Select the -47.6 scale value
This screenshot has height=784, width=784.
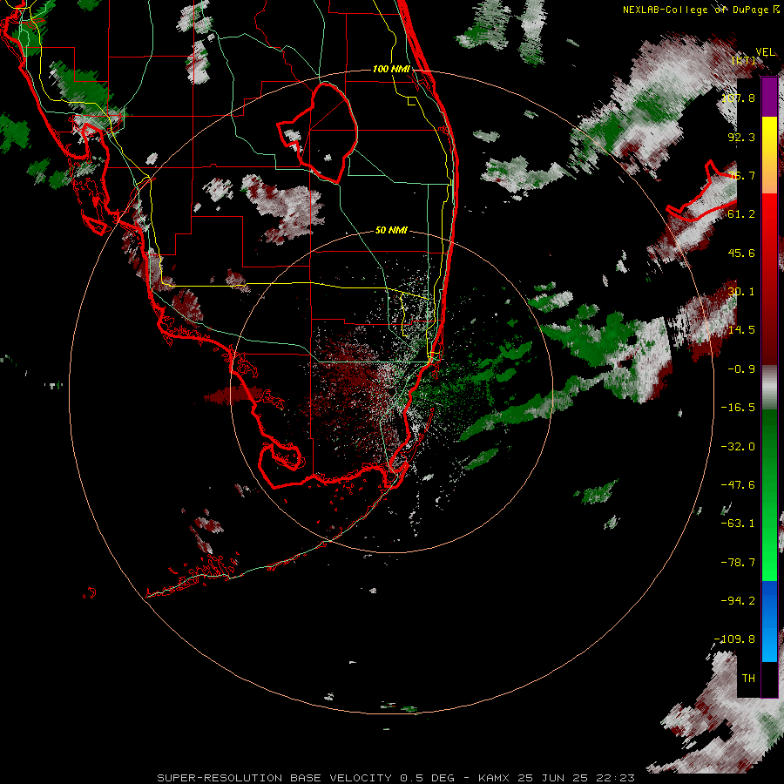pyautogui.click(x=738, y=485)
